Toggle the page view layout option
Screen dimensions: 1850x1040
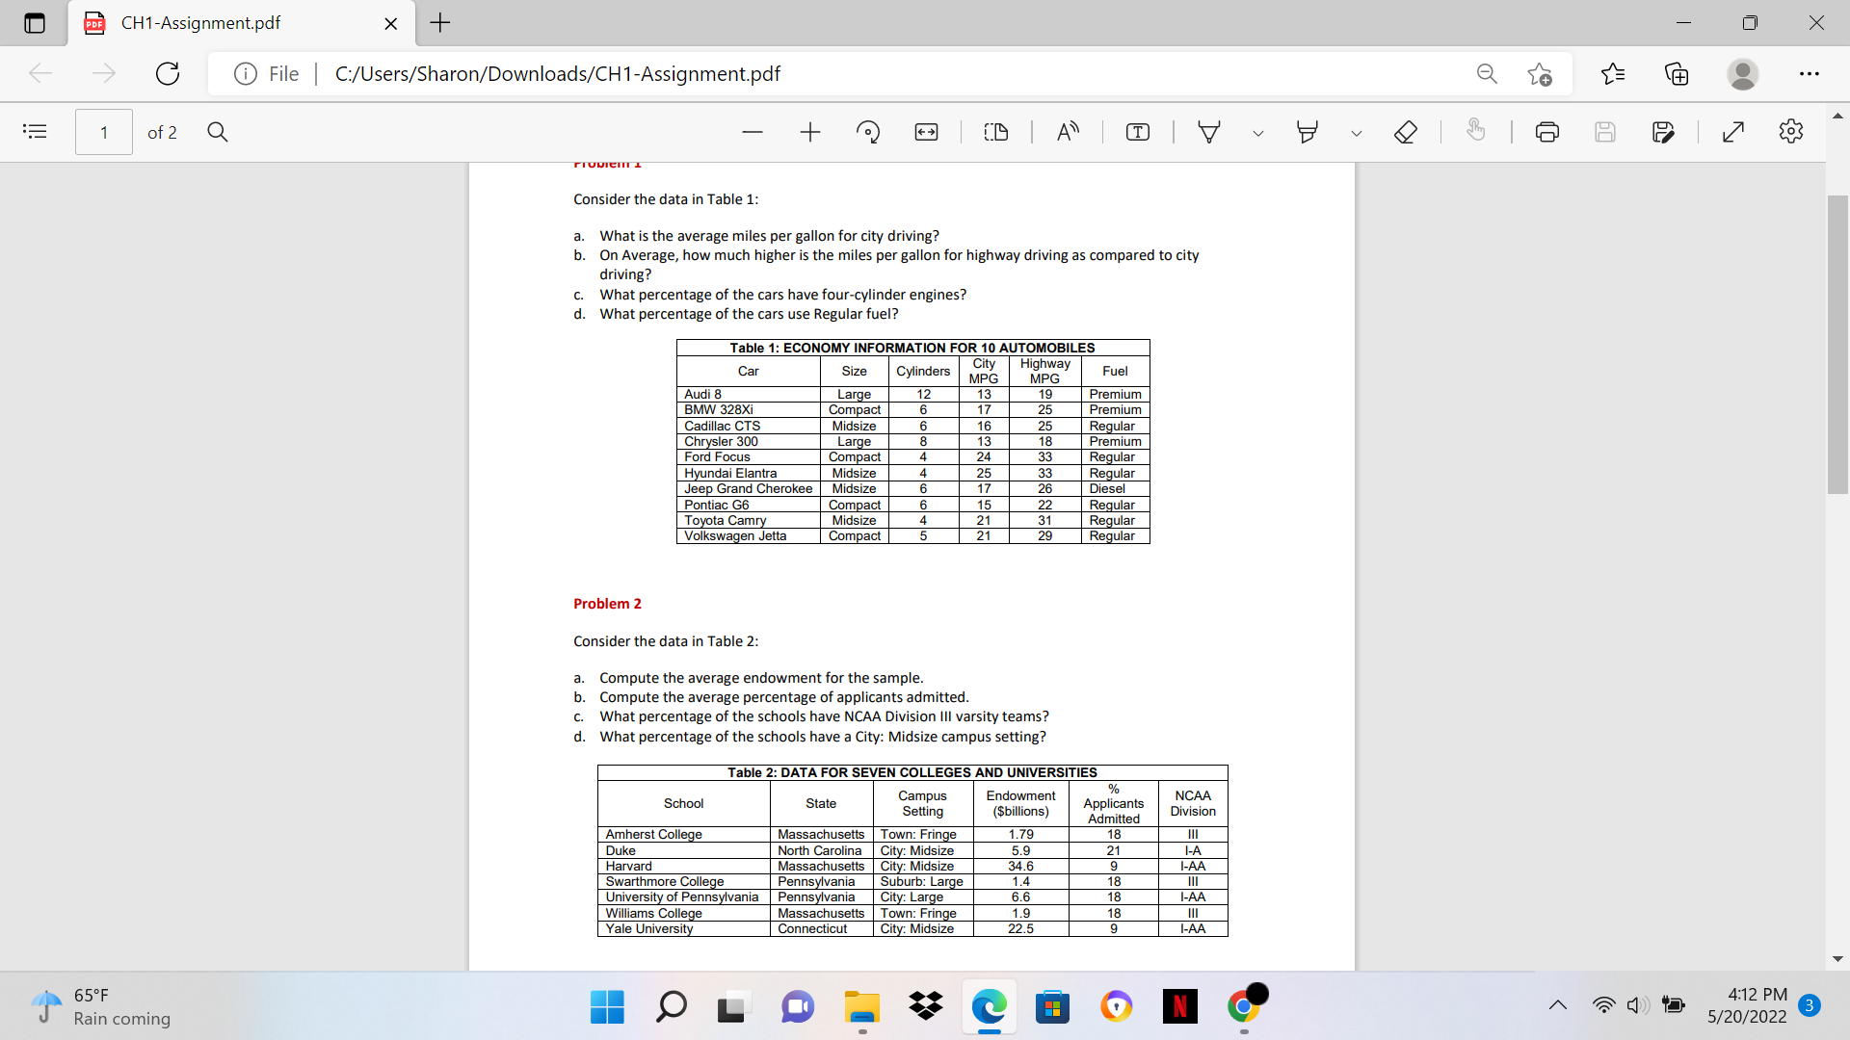pyautogui.click(x=996, y=132)
